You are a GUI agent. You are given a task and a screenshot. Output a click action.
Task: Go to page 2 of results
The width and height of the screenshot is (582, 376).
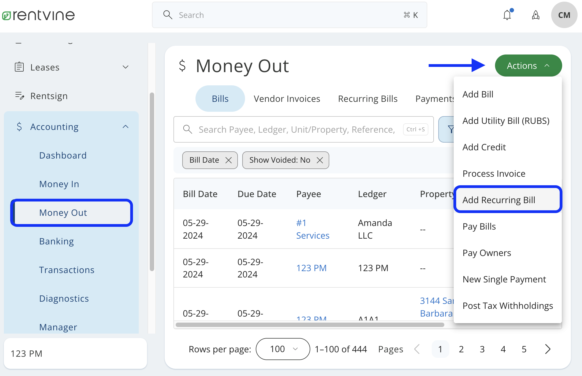(461, 349)
